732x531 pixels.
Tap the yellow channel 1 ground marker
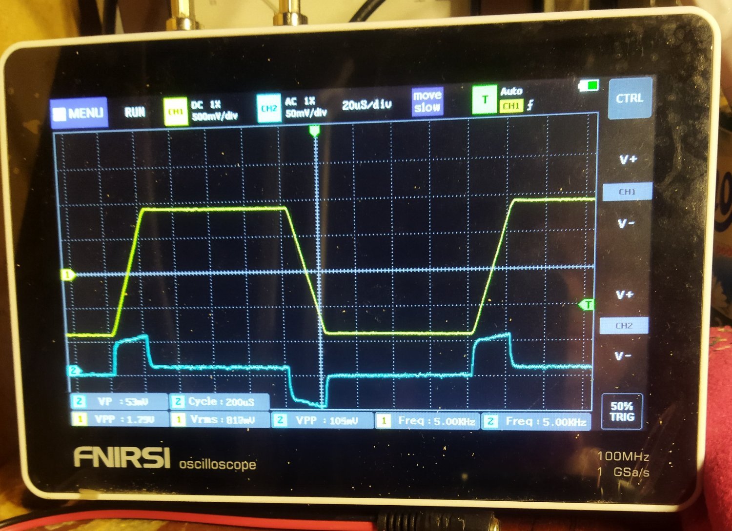[68, 275]
